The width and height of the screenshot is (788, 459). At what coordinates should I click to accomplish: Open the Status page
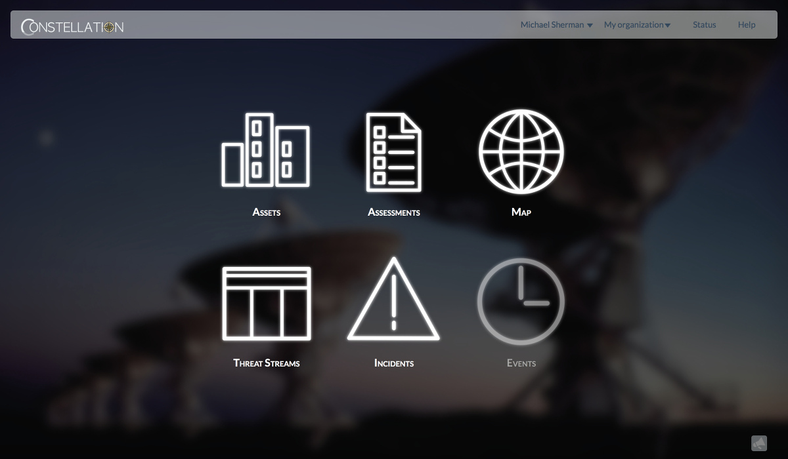click(704, 24)
